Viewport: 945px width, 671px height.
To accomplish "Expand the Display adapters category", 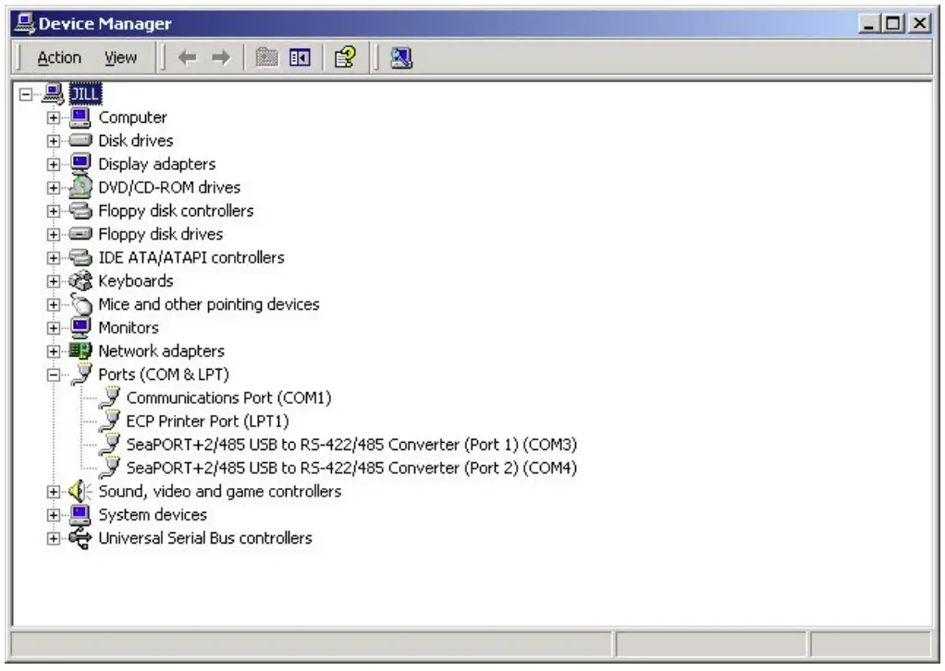I will [x=54, y=165].
